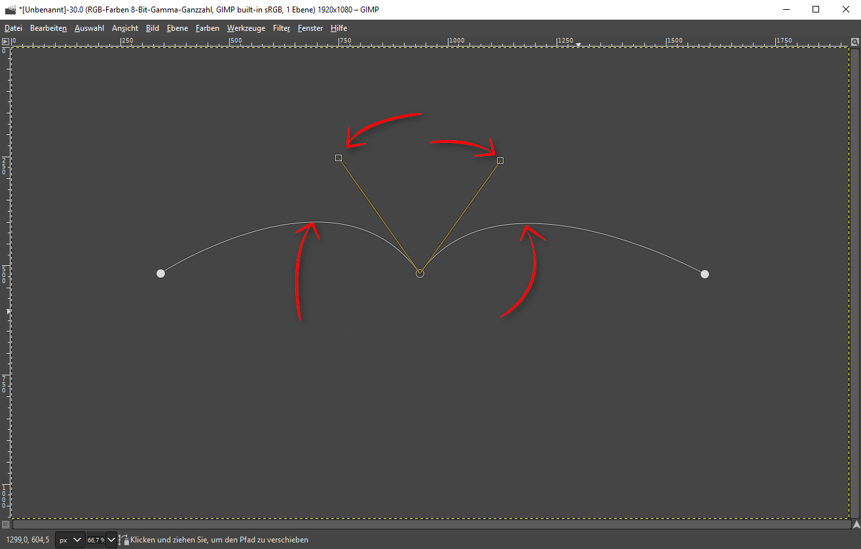Expand the zoom level dropdown arrow
This screenshot has width=861, height=549.
click(x=111, y=540)
